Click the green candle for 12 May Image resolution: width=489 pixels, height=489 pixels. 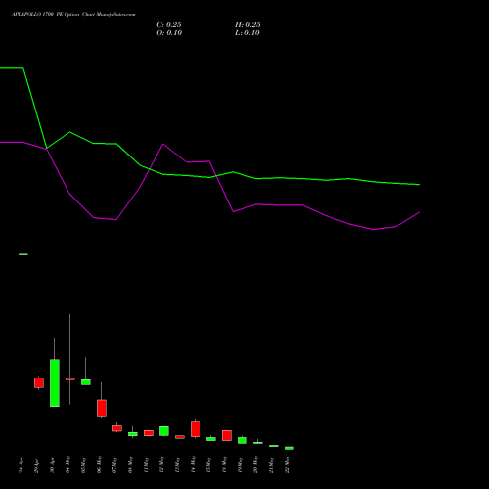point(164,431)
